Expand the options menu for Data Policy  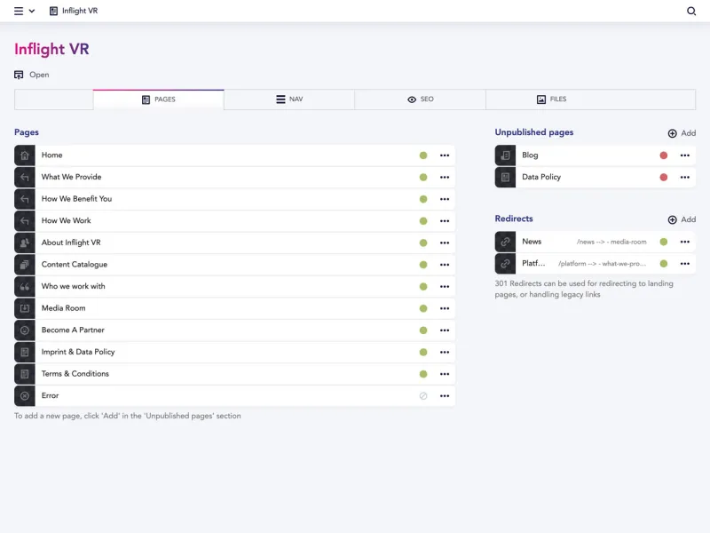point(684,177)
